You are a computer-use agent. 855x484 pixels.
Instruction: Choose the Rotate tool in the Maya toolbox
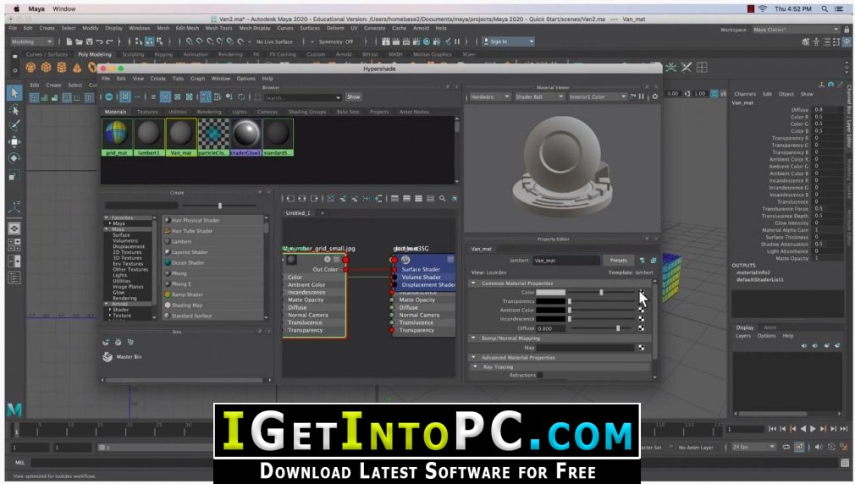(14, 158)
